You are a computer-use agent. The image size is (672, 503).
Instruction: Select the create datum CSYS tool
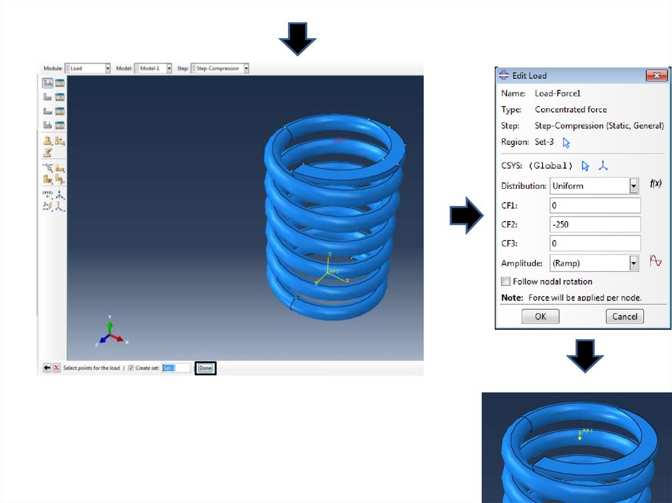tap(60, 206)
